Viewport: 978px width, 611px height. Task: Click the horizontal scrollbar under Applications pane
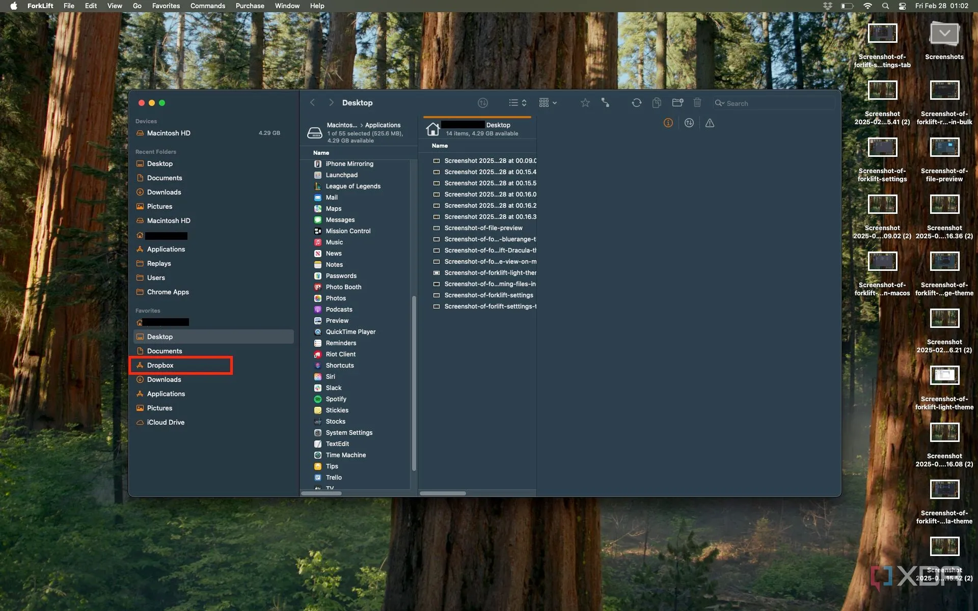click(x=321, y=493)
